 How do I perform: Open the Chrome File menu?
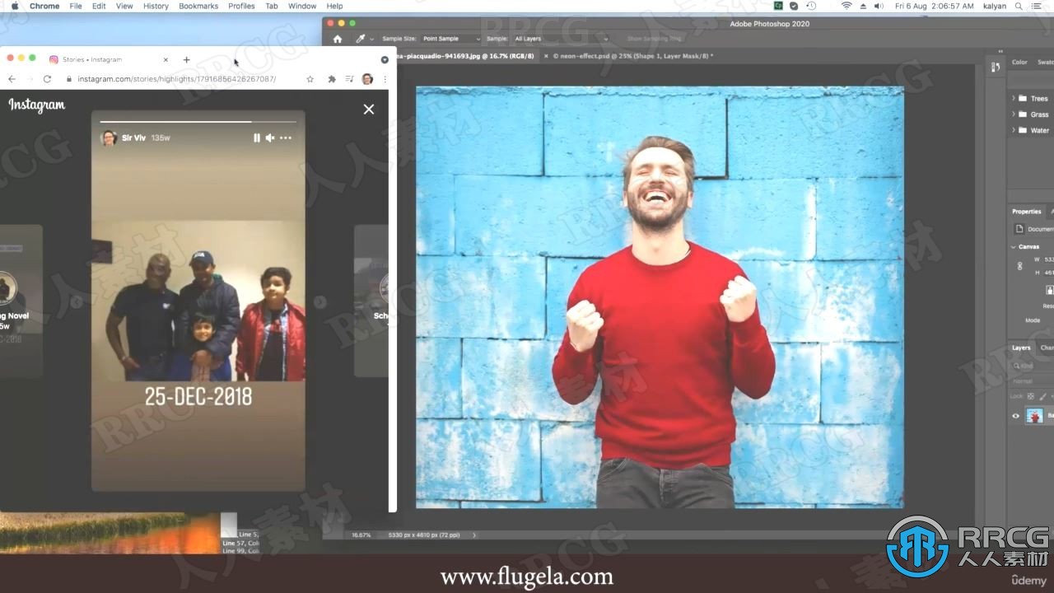(x=76, y=6)
